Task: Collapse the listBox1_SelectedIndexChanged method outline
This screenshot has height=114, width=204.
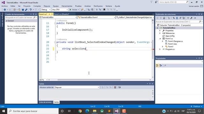Action: click(55, 42)
